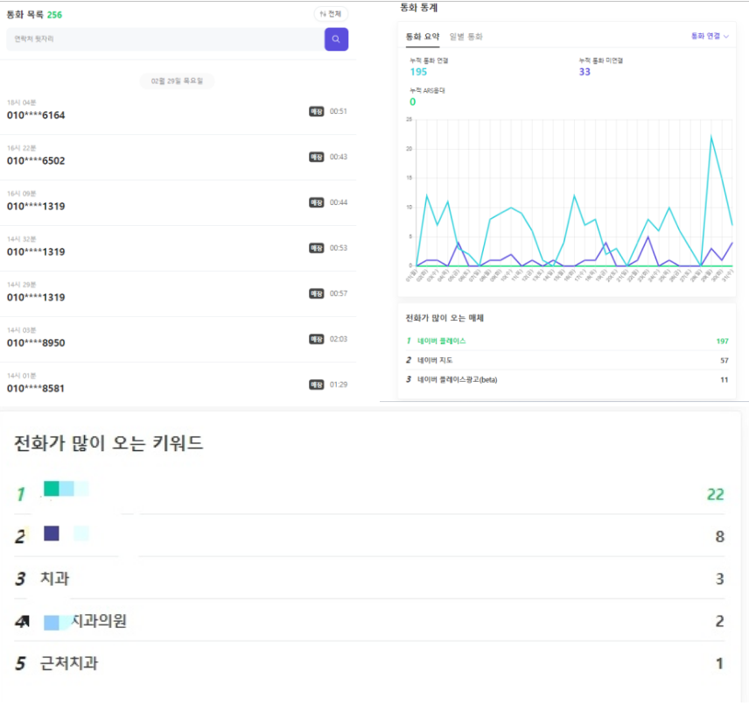
Task: Focus the 연락처 뒷자리 search field
Action: [165, 39]
